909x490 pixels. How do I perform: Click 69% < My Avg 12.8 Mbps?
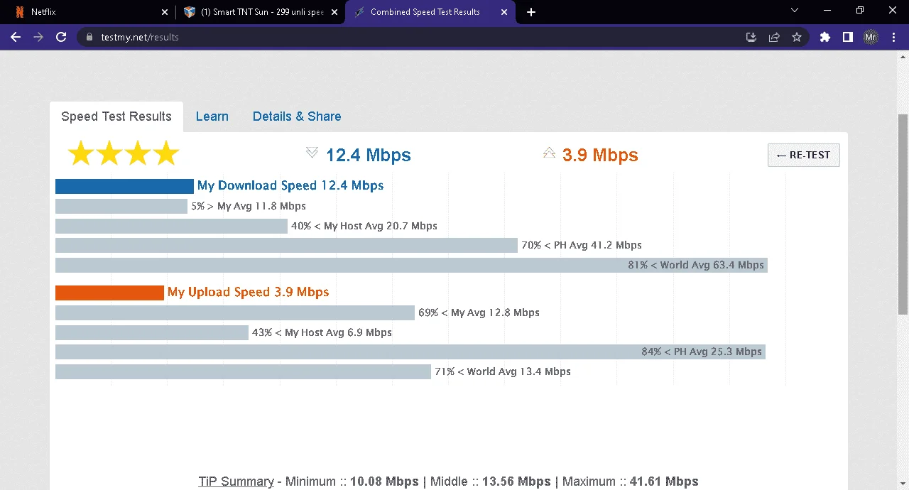[x=479, y=312]
